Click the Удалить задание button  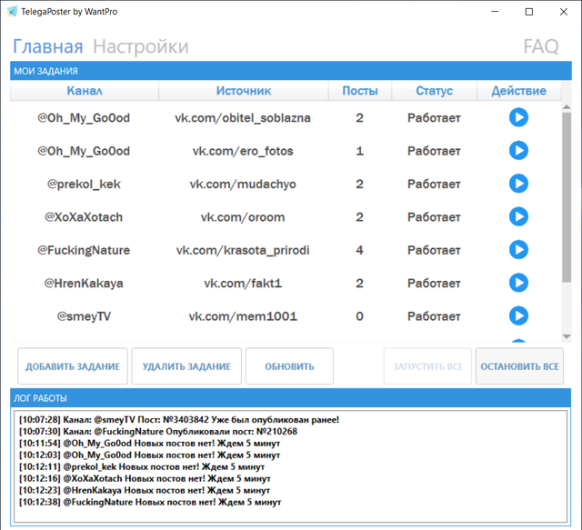186,366
